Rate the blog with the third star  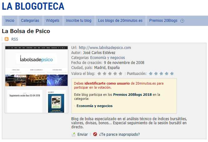pyautogui.click(x=110, y=74)
